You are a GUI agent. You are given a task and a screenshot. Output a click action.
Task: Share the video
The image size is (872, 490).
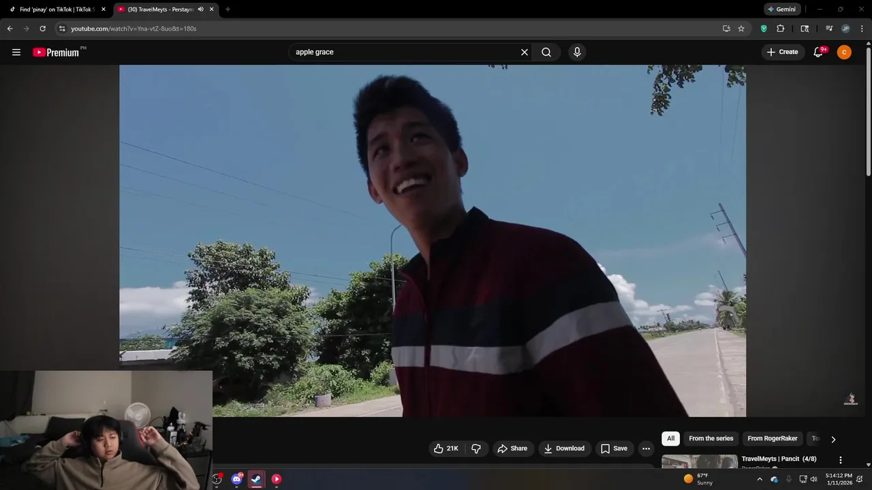pyautogui.click(x=512, y=448)
